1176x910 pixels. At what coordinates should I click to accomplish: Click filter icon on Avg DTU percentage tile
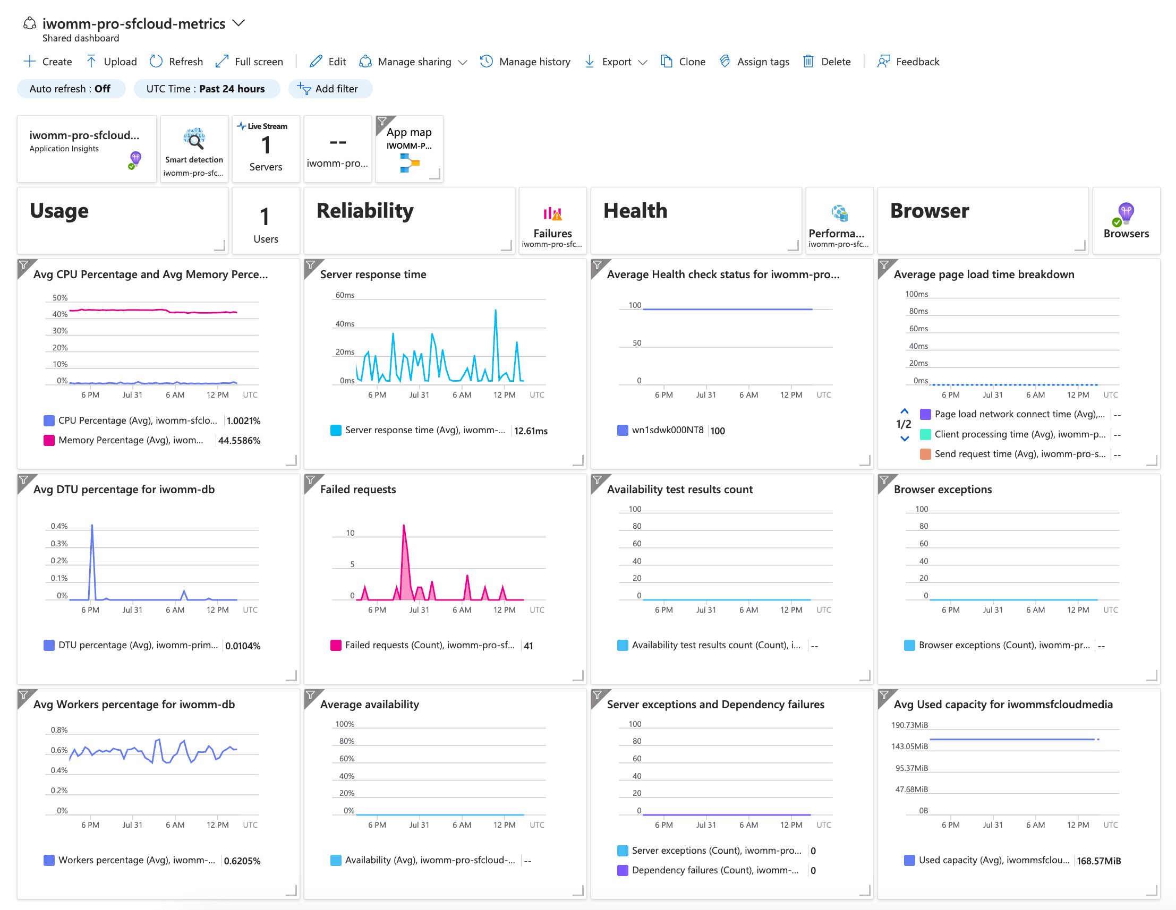(x=24, y=479)
